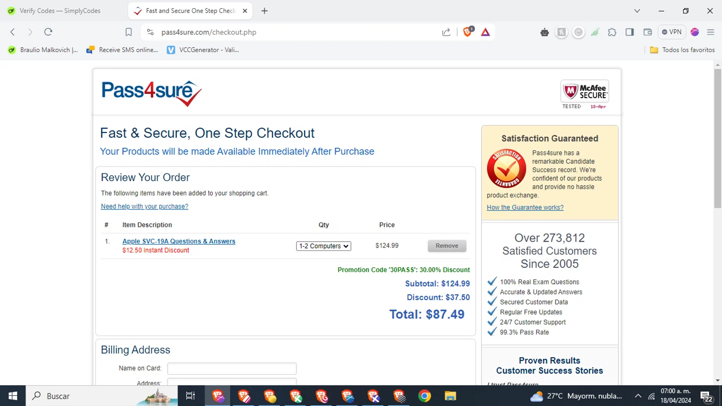View site information icon in address bar

coord(150,32)
